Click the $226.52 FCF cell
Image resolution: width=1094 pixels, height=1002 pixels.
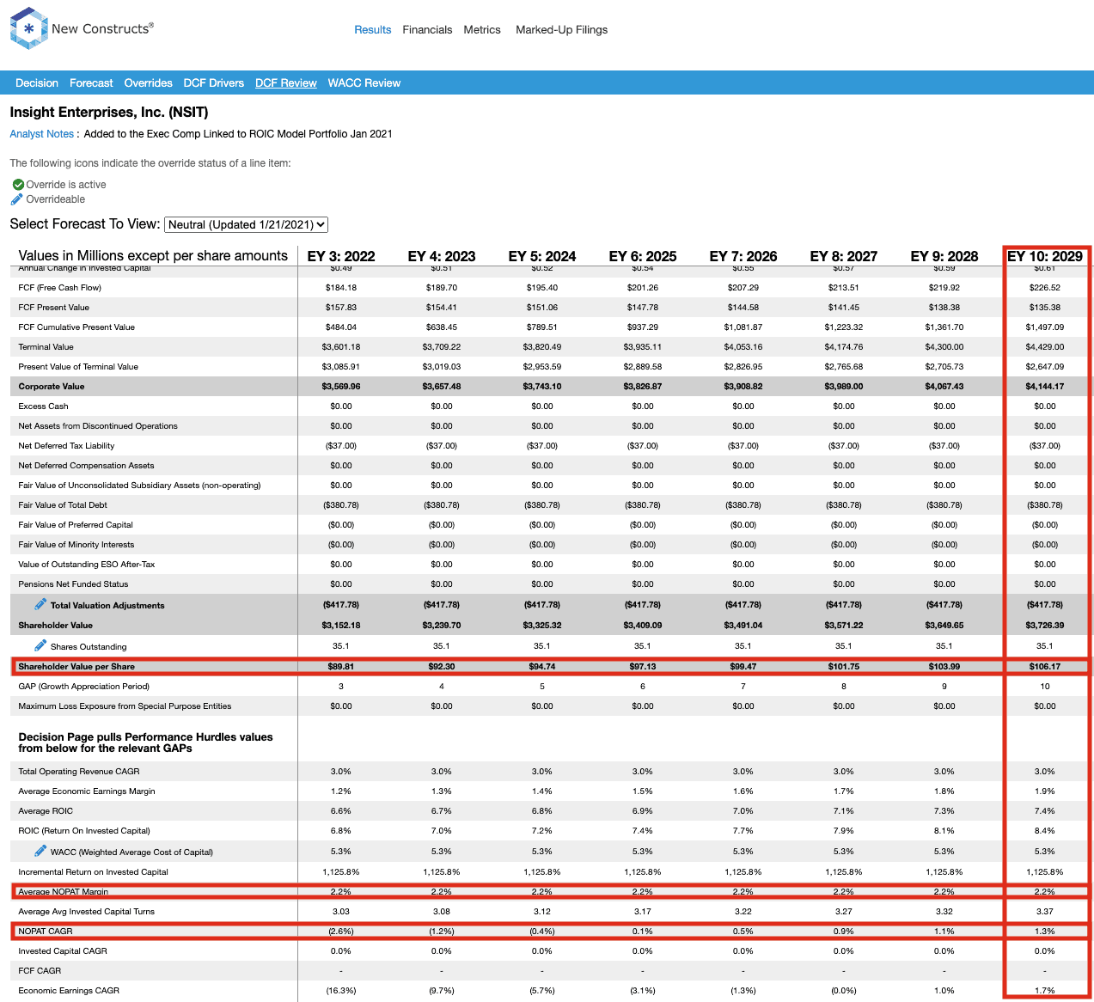click(x=1045, y=288)
